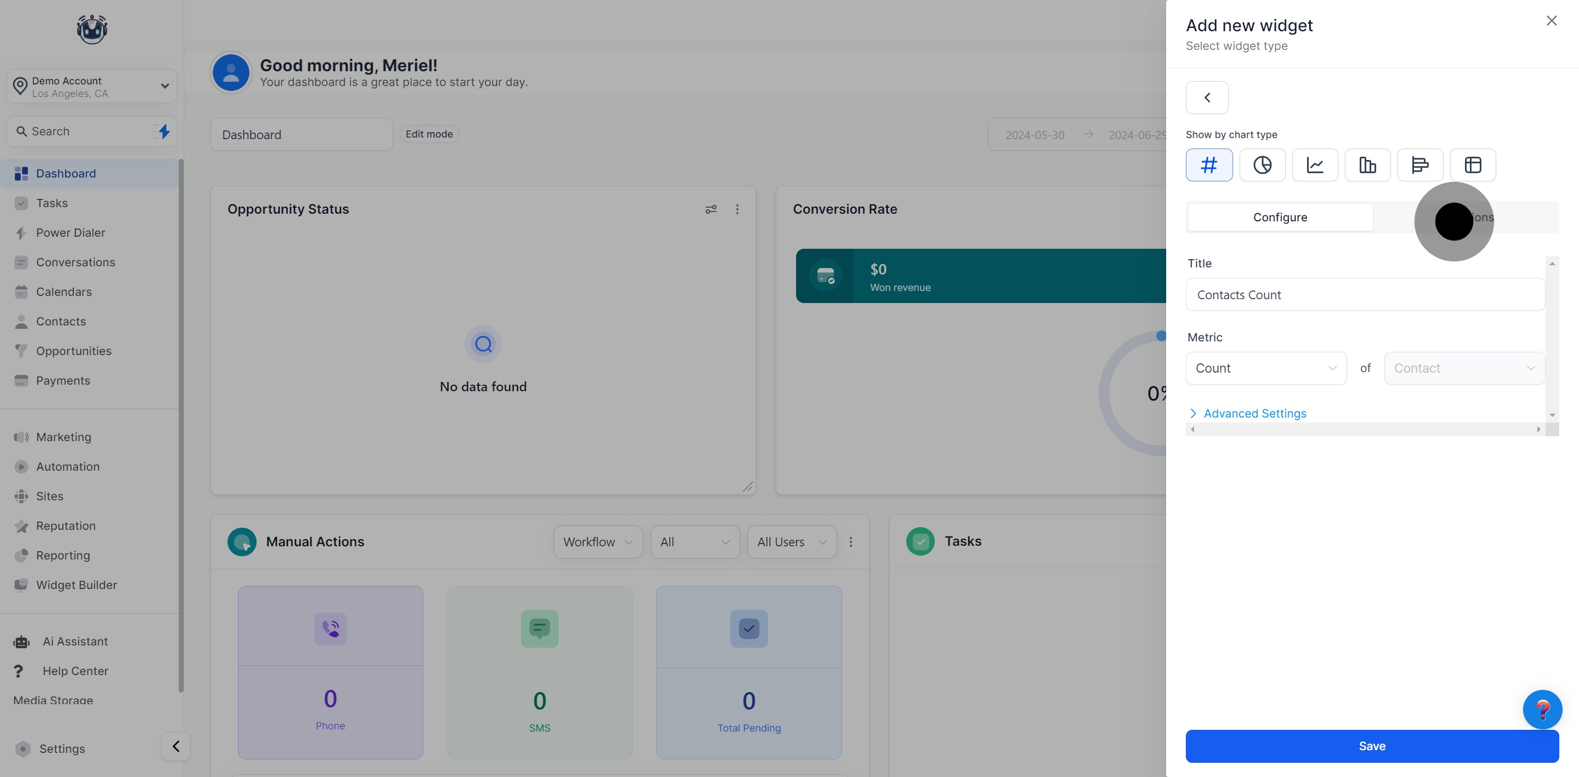Screen dimensions: 1579x777
Task: Click the back arrow in widget panel
Action: click(1207, 98)
